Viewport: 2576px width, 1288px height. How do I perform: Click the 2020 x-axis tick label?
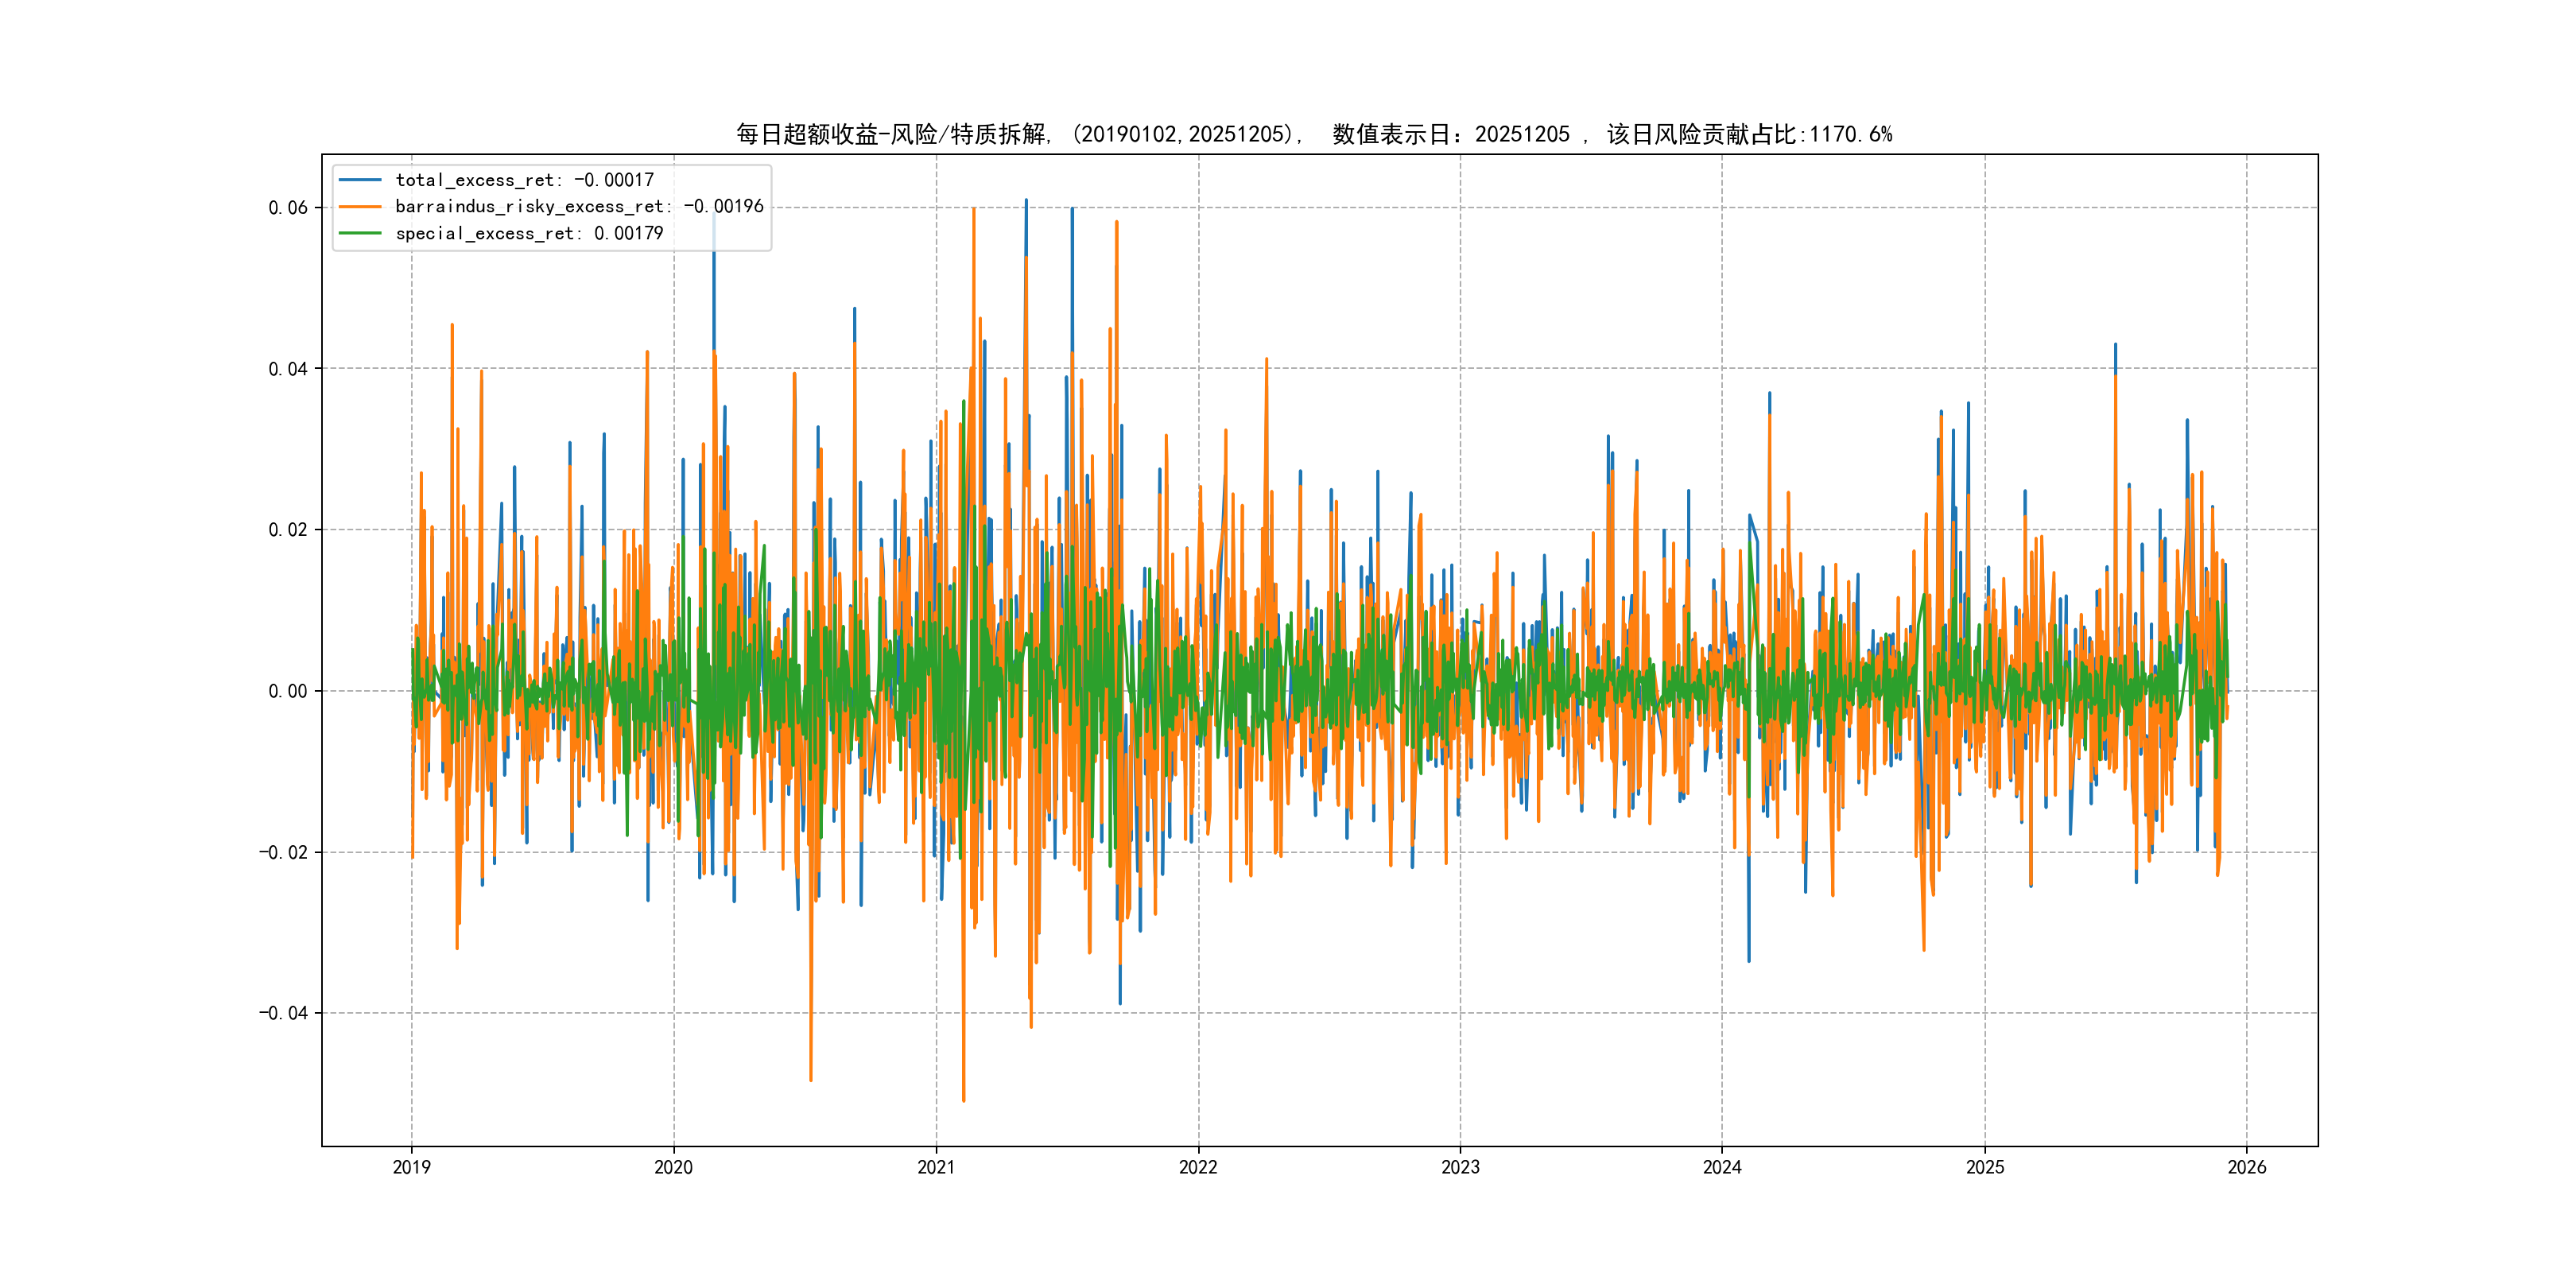click(x=673, y=1167)
